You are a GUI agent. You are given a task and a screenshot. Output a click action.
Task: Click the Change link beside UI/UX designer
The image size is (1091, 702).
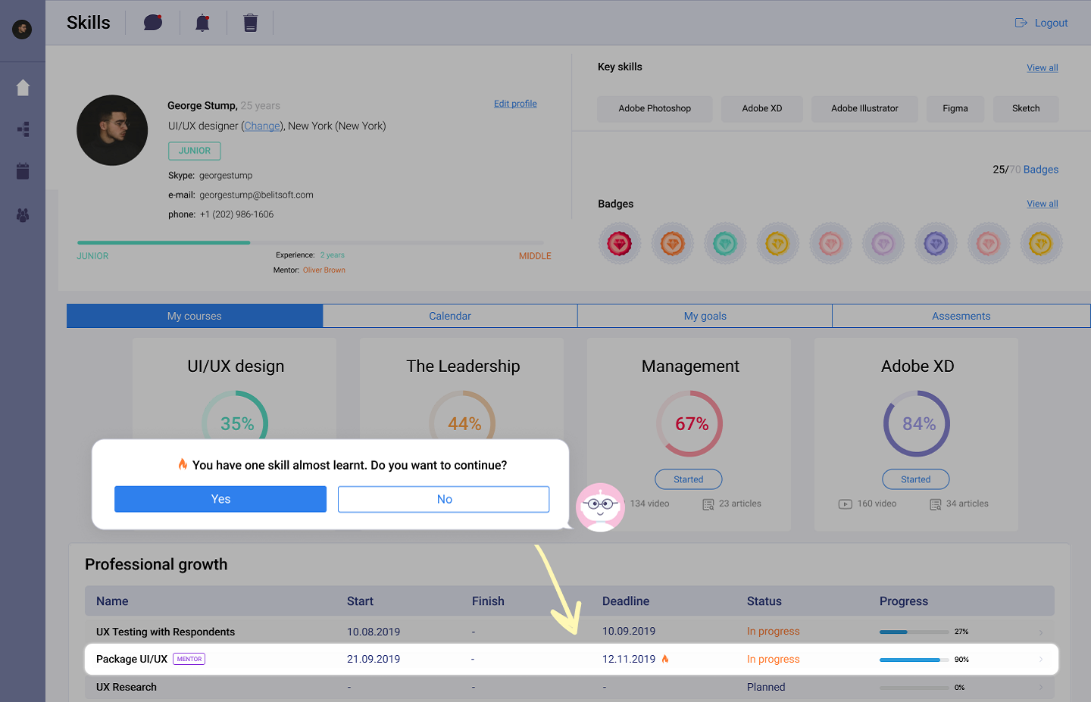tap(263, 126)
